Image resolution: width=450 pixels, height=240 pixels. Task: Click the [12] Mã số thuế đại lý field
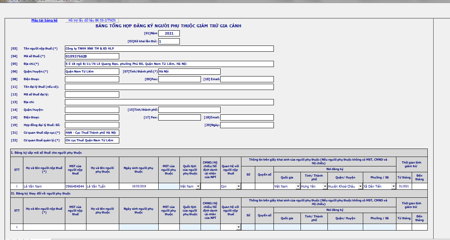92,94
